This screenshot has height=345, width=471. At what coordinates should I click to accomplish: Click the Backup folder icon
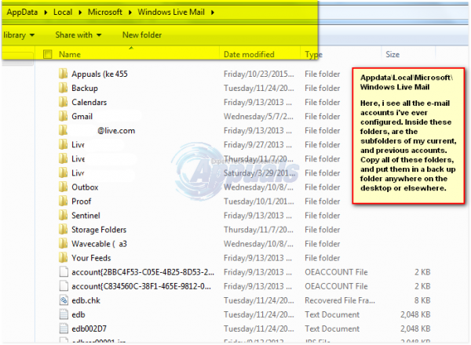tap(63, 88)
